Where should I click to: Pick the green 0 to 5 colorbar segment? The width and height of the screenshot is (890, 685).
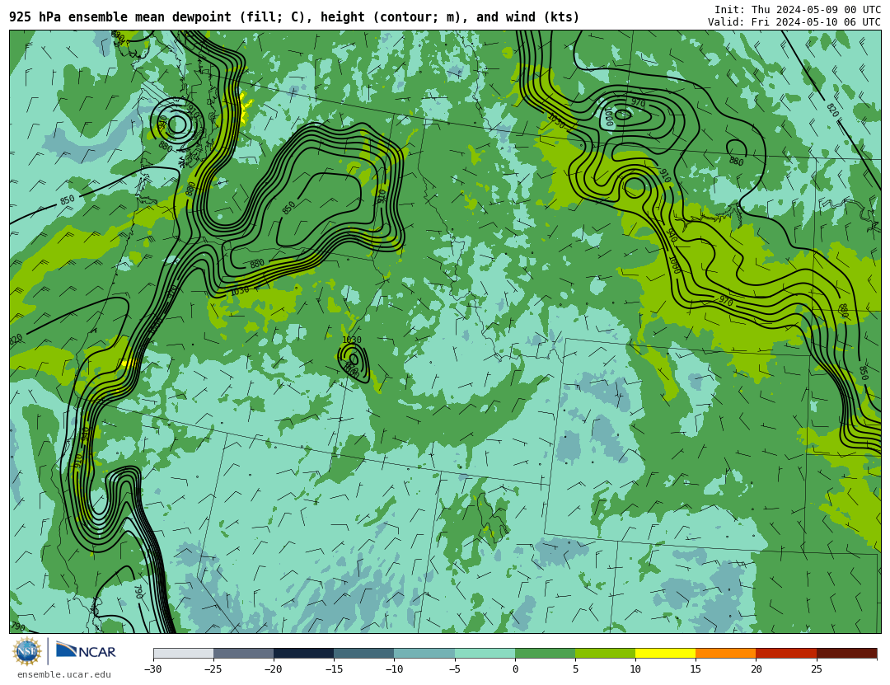tap(545, 654)
